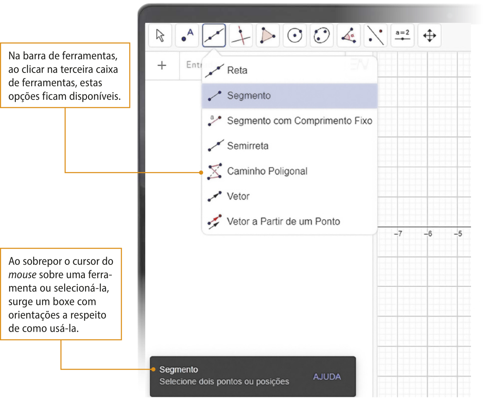Select the Polygon tool

pyautogui.click(x=268, y=36)
